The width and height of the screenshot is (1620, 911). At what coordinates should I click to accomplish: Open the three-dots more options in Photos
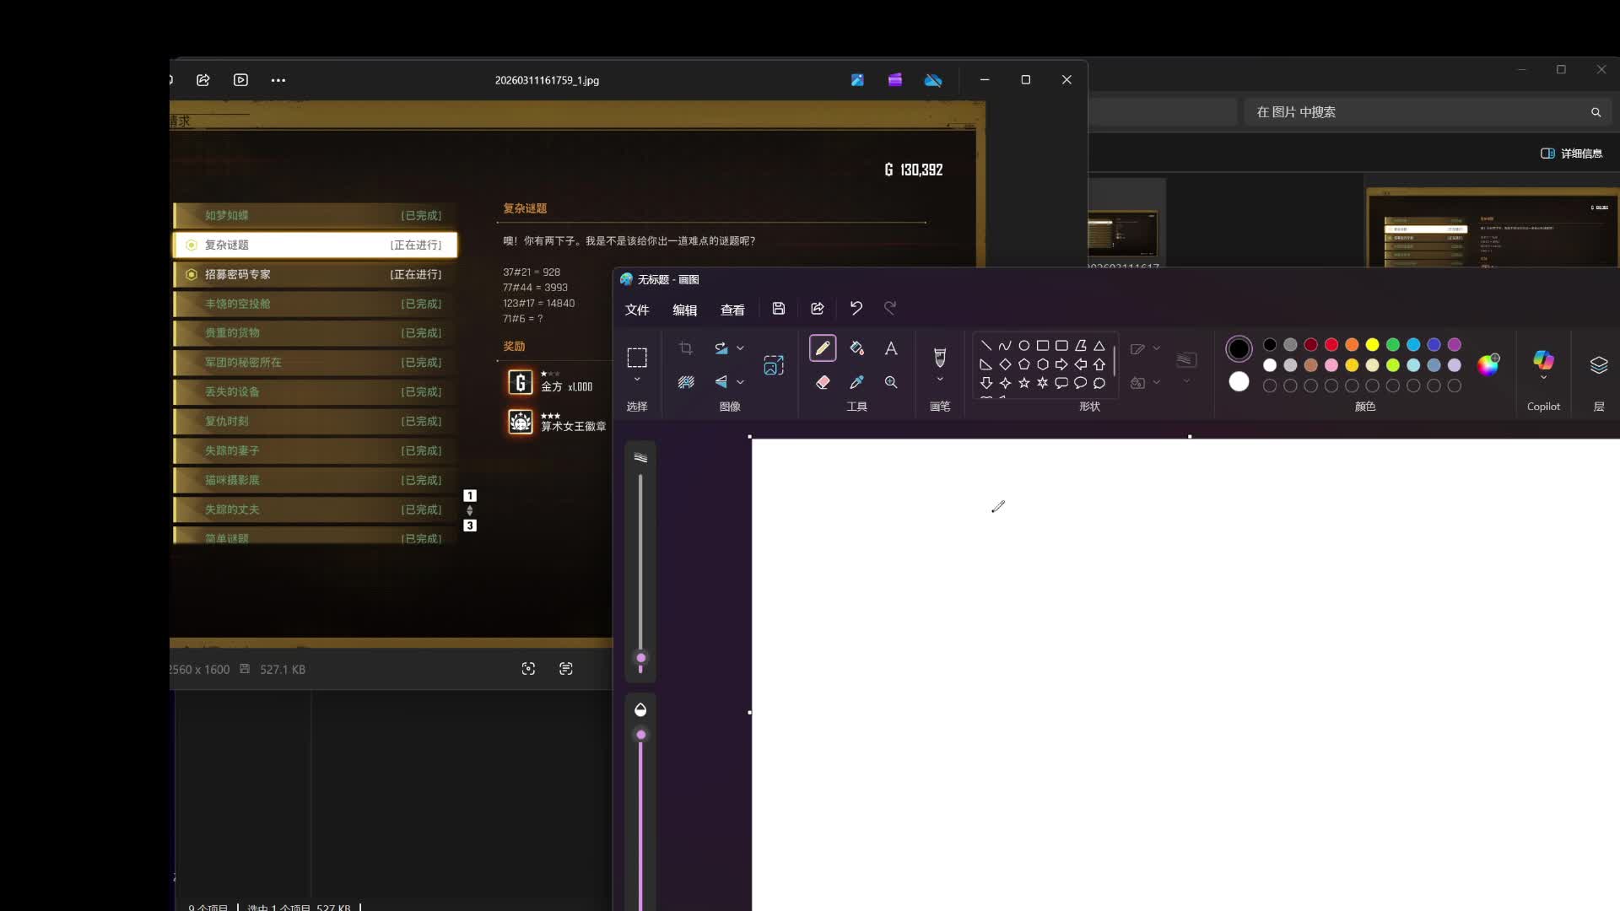point(278,80)
